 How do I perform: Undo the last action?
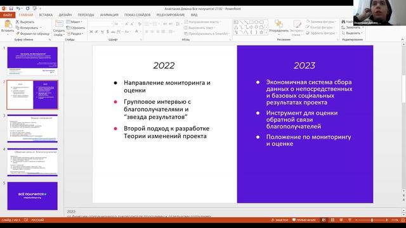pyautogui.click(x=18, y=8)
